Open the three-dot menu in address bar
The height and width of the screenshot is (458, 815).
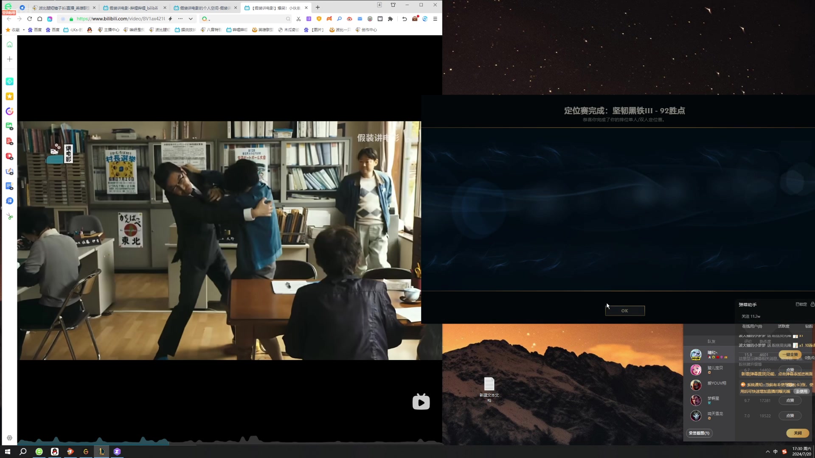point(180,19)
